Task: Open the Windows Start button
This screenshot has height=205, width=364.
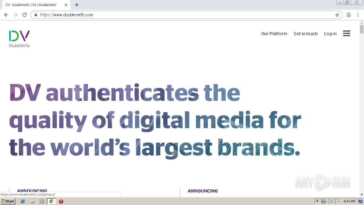Action: point(8,201)
